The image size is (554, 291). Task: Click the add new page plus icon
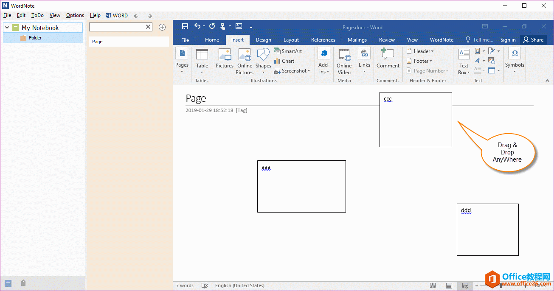pos(162,27)
